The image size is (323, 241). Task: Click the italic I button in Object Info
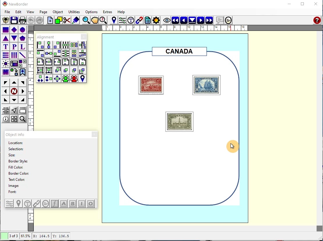tap(81, 204)
